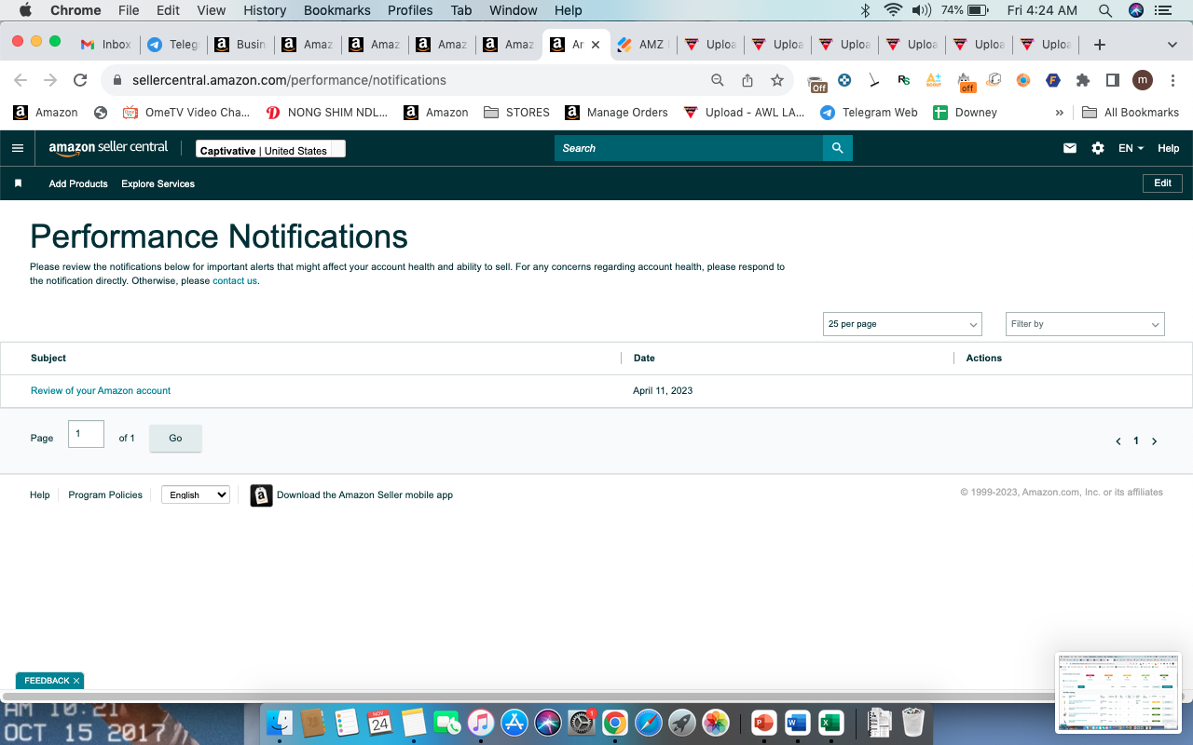Open the Trash in the Dock
The image size is (1193, 745).
pyautogui.click(x=913, y=722)
